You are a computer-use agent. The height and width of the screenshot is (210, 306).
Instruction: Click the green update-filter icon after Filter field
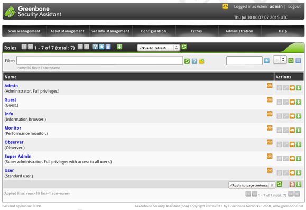187,61
